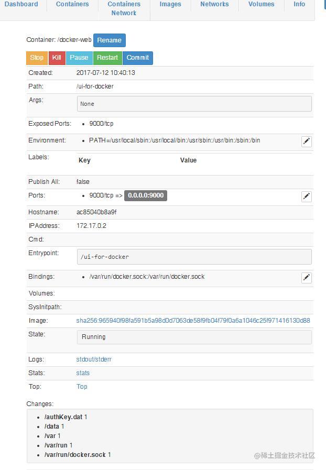The height and width of the screenshot is (470, 326).
Task: Open the Volumes tab
Action: tap(261, 4)
